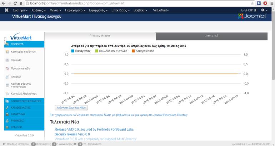Expand ΚΑΤΑΣΚΕΥΑΣΤΕΣ section
The height and width of the screenshot is (146, 275).
(x=24, y=107)
